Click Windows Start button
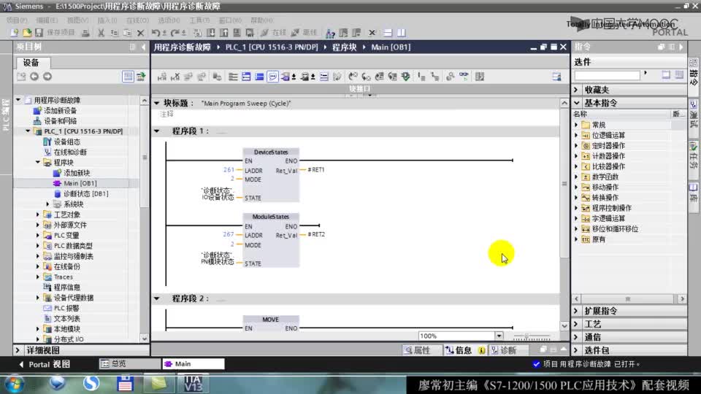 pos(14,383)
